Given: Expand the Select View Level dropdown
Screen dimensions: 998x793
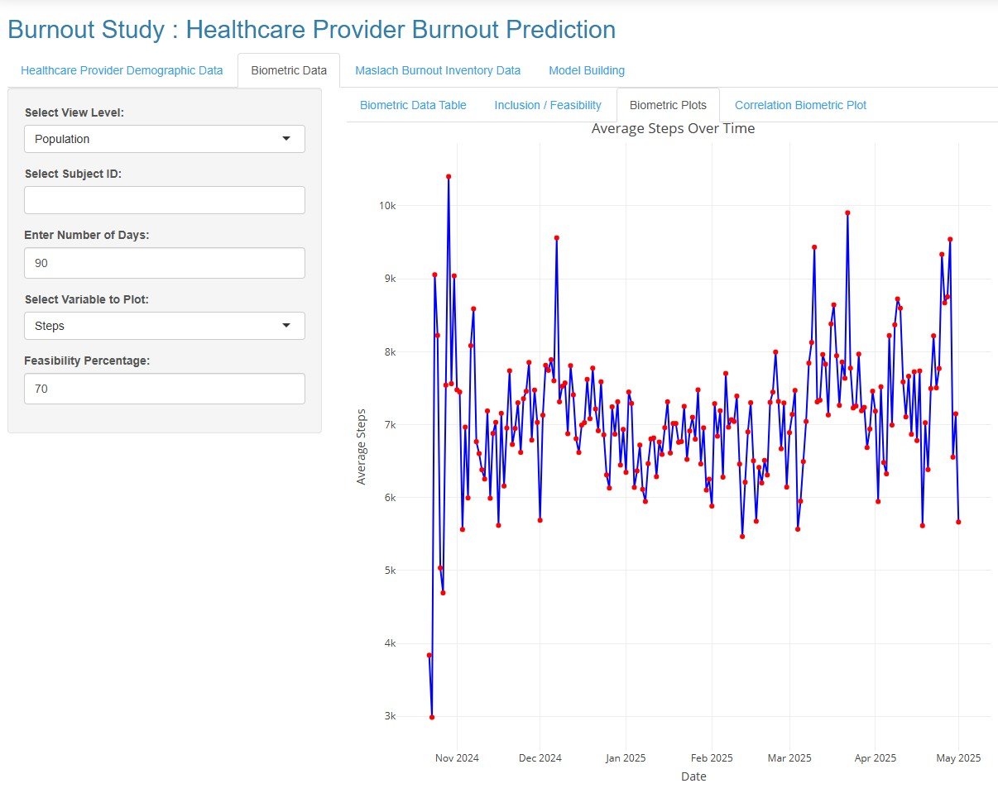Looking at the screenshot, I should coord(164,139).
